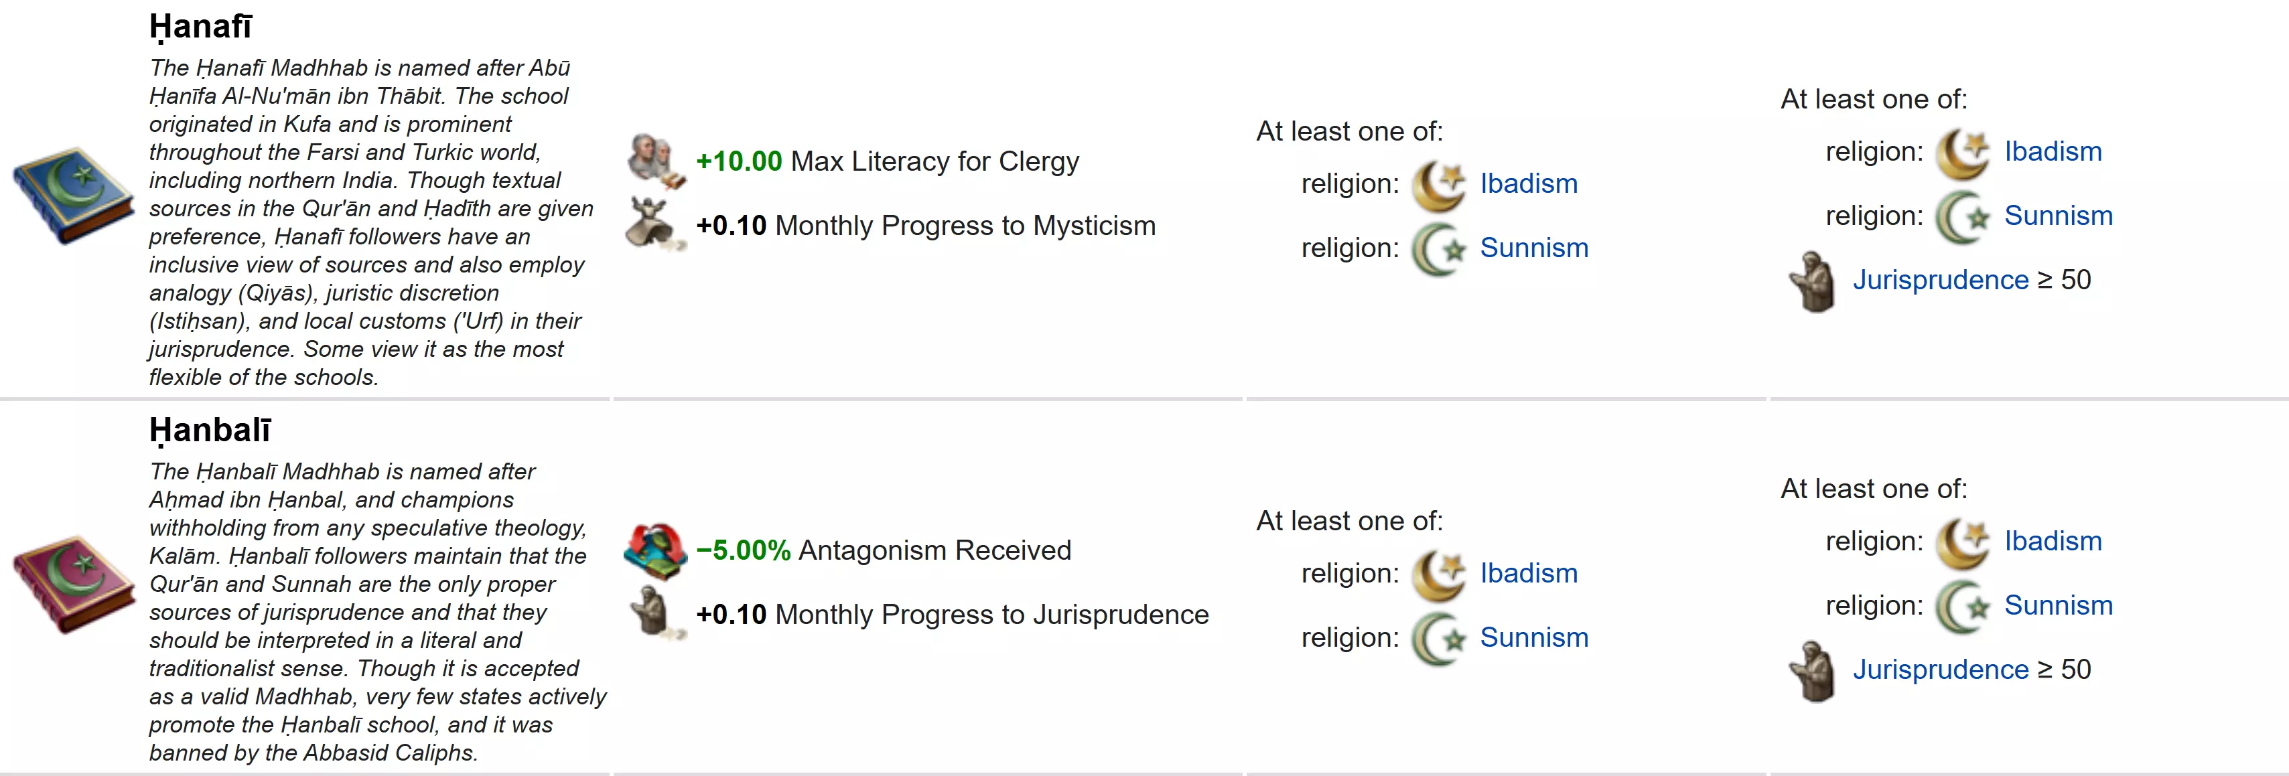This screenshot has width=2289, height=776.
Task: Click the Sunnism crescent in Hanbalī's third column
Action: pos(1438,638)
